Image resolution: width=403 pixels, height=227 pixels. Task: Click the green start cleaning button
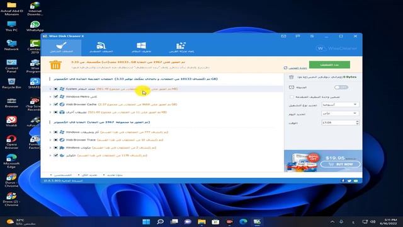pyautogui.click(x=329, y=64)
